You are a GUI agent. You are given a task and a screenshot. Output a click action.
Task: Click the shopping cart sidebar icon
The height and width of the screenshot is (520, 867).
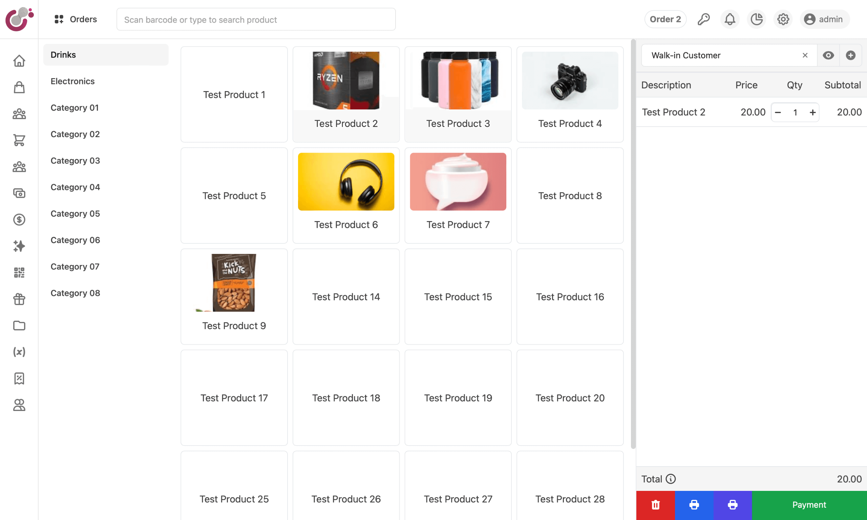19,140
